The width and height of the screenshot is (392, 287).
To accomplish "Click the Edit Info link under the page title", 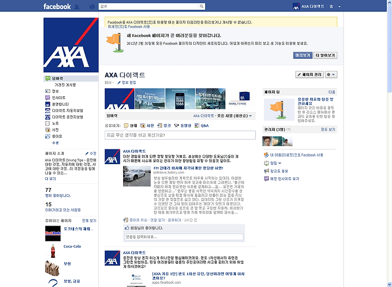I will (128, 83).
